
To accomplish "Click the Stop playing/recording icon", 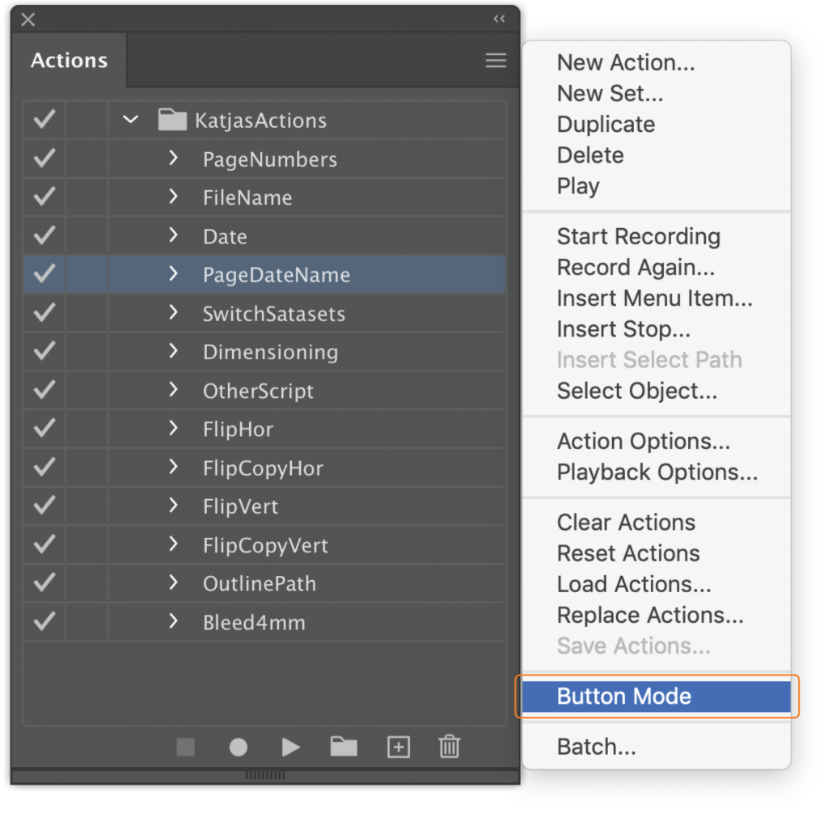I will tap(185, 747).
